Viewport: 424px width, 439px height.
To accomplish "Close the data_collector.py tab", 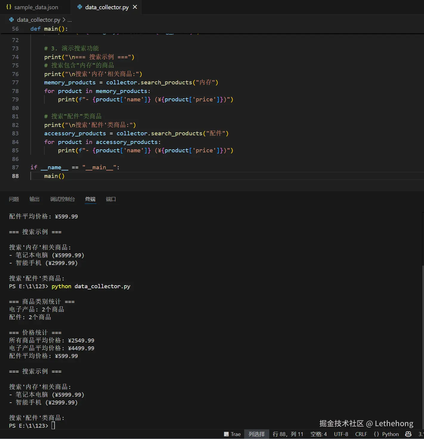I will 135,7.
